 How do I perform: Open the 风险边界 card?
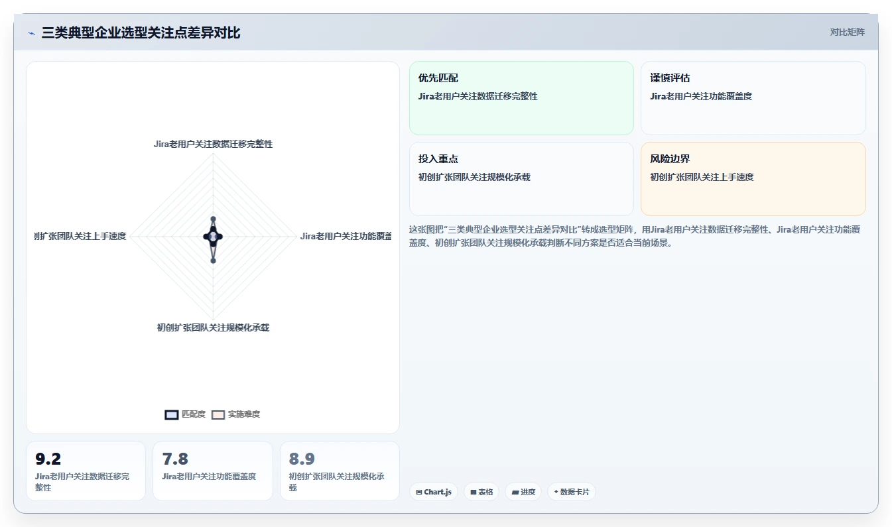(x=753, y=179)
